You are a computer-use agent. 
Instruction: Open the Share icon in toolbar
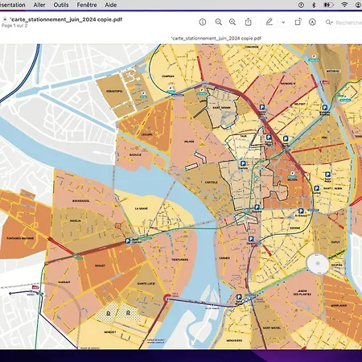249,22
